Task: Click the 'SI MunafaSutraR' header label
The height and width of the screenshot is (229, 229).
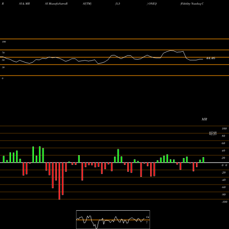Action: [56, 4]
